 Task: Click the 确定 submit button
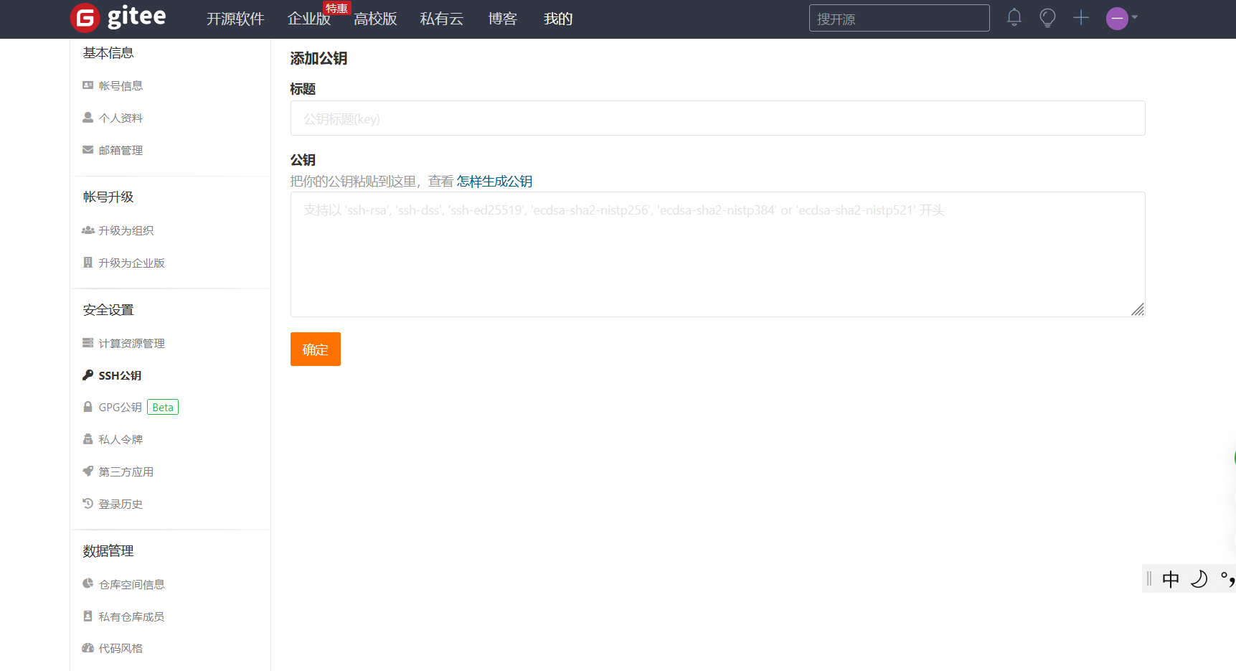coord(316,349)
